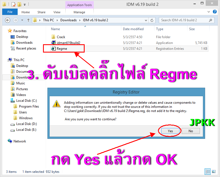
Task: Switch to the Details view icon
Action: coord(208,171)
